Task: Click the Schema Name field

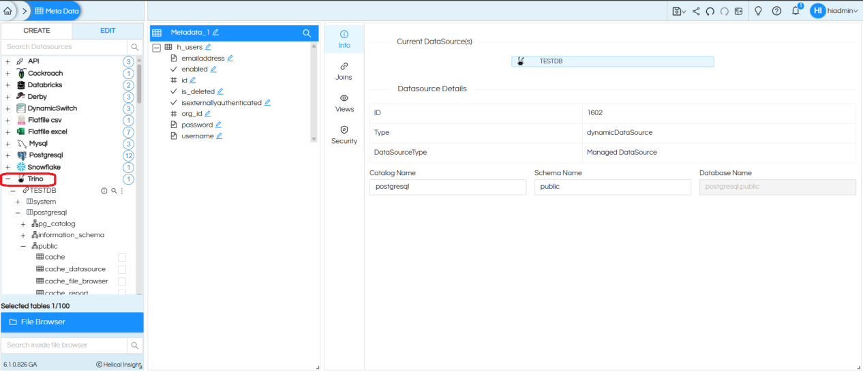Action: coord(613,187)
